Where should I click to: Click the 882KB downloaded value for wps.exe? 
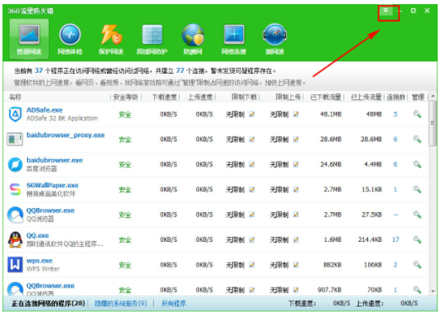pos(332,265)
